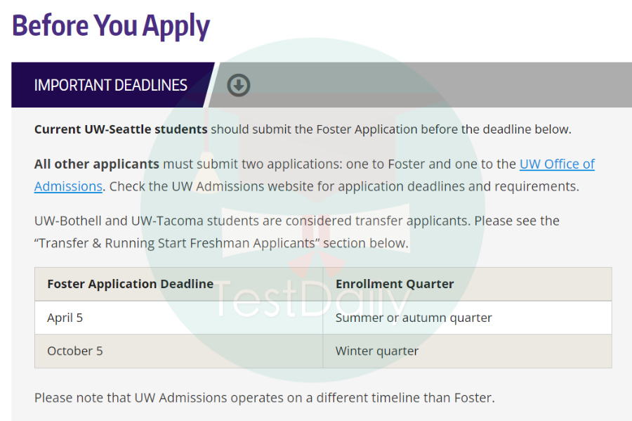
Task: Click the bold 'Current UW-Seattle students' text
Action: pos(121,129)
